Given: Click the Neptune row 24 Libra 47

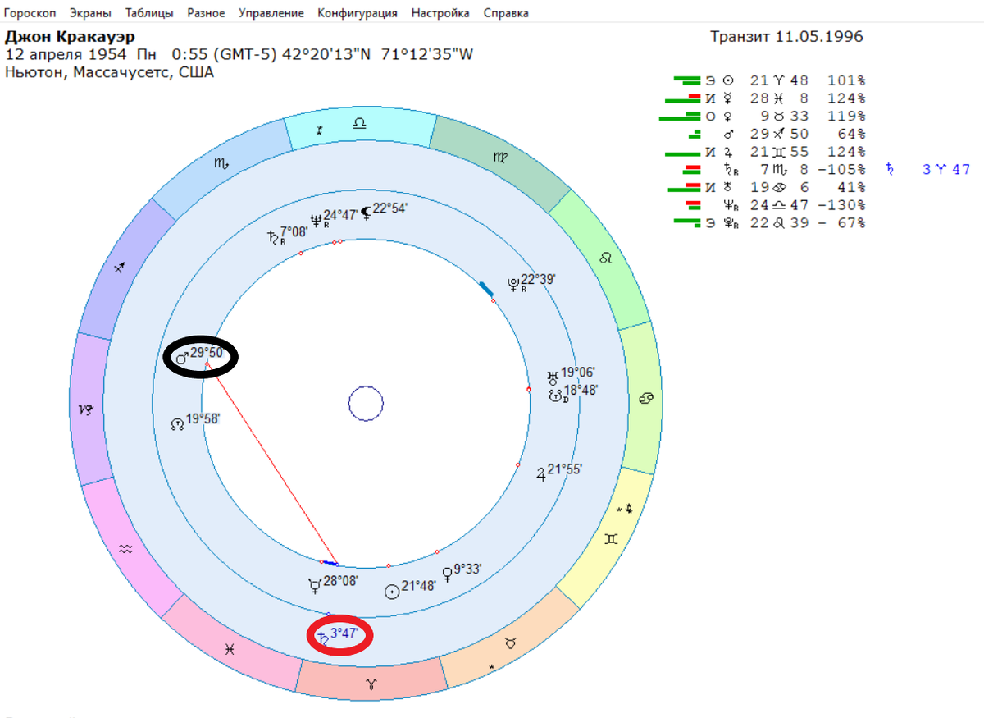Looking at the screenshot, I should point(774,205).
